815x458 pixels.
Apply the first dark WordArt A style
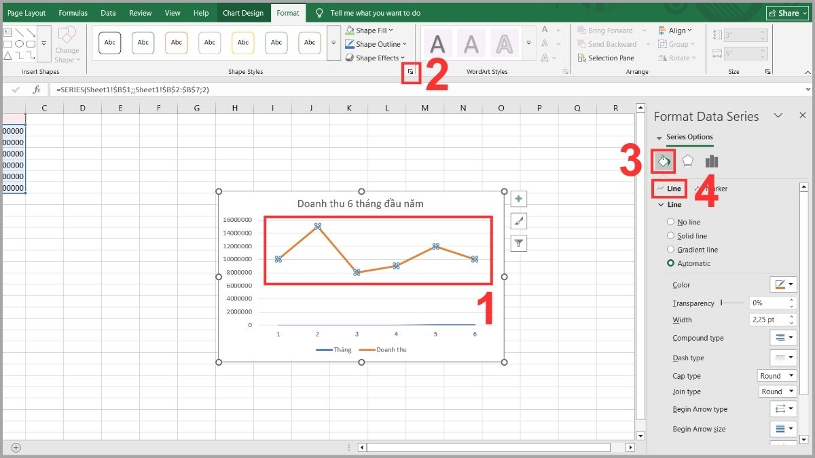438,44
